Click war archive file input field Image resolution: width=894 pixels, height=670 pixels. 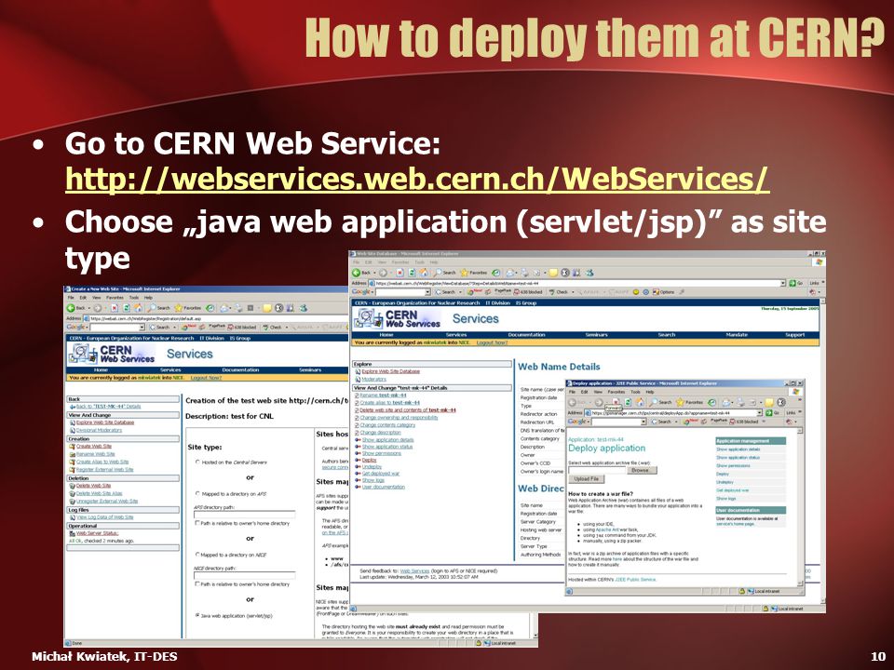597,471
